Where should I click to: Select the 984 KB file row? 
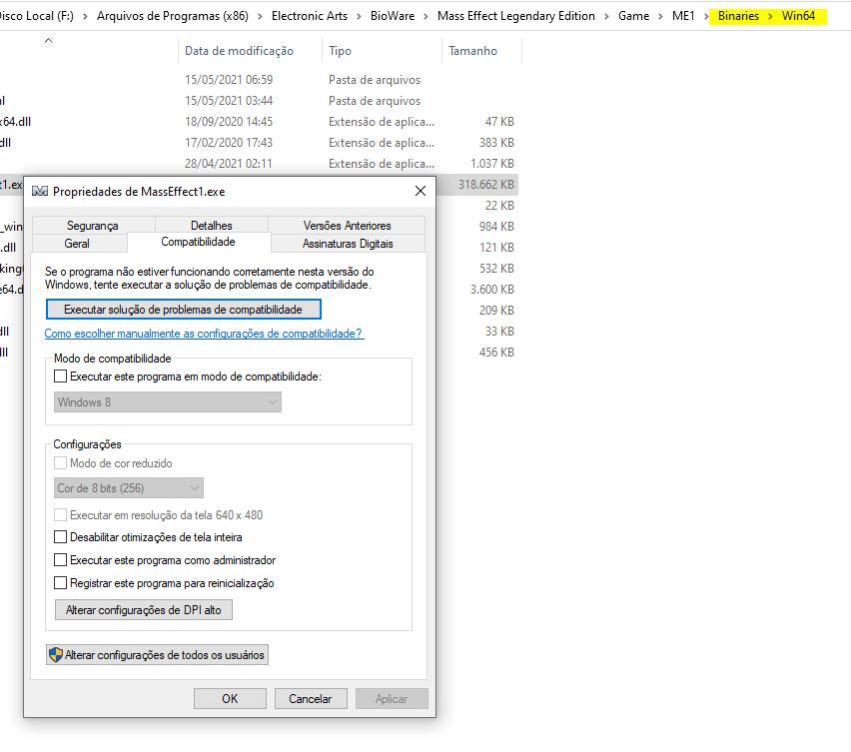point(477,227)
